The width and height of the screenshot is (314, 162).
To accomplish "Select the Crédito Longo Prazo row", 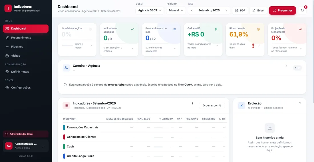I will 144,156.
